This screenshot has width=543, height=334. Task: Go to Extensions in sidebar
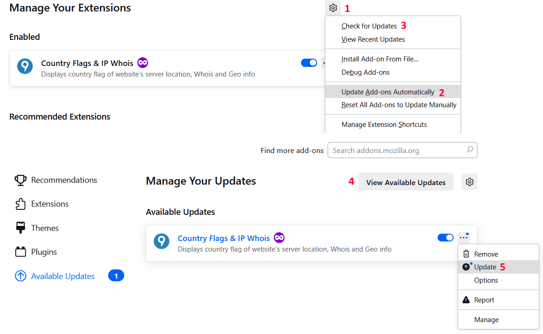pyautogui.click(x=50, y=204)
